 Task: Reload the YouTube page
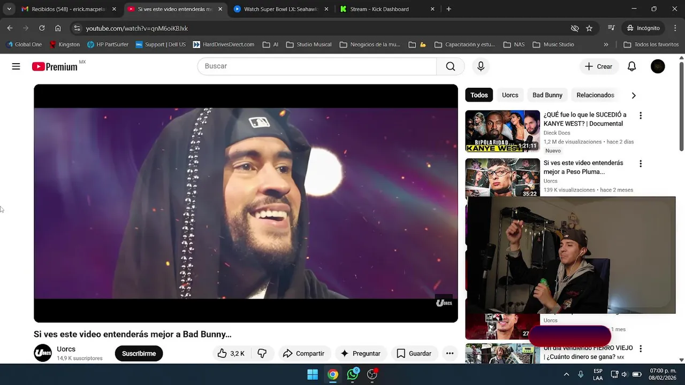click(42, 28)
